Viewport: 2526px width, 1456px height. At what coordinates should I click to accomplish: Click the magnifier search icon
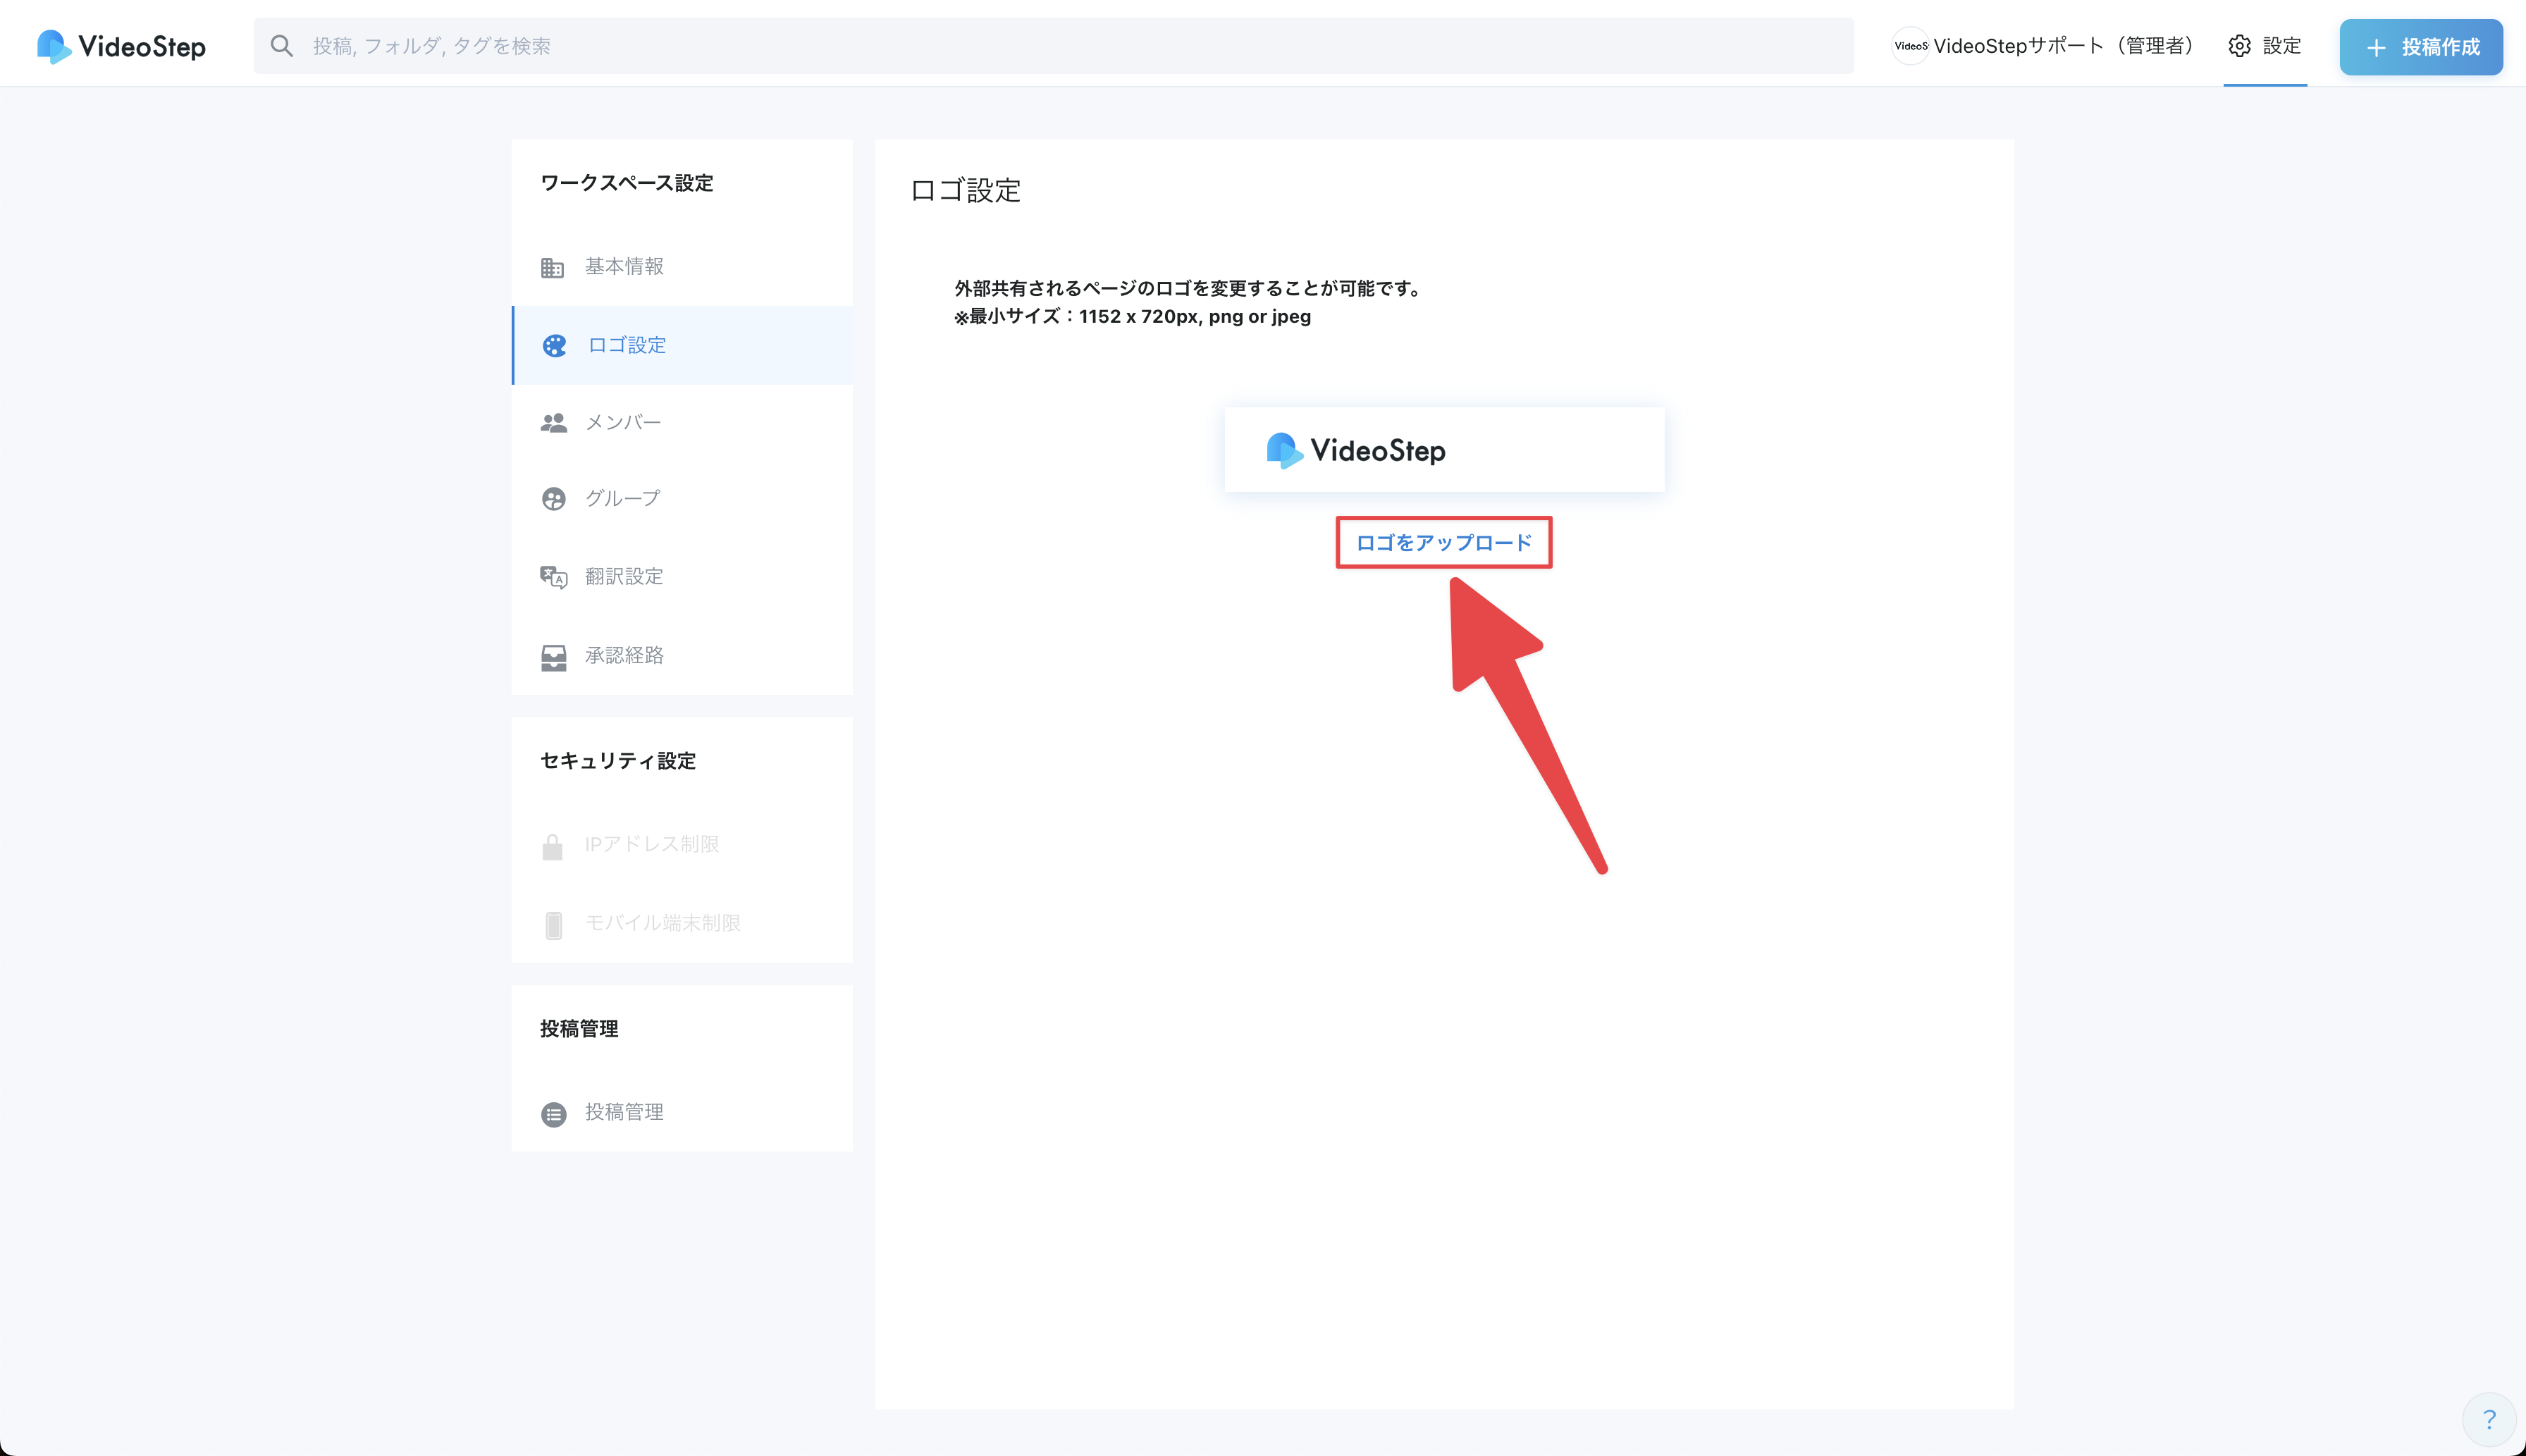click(x=282, y=46)
